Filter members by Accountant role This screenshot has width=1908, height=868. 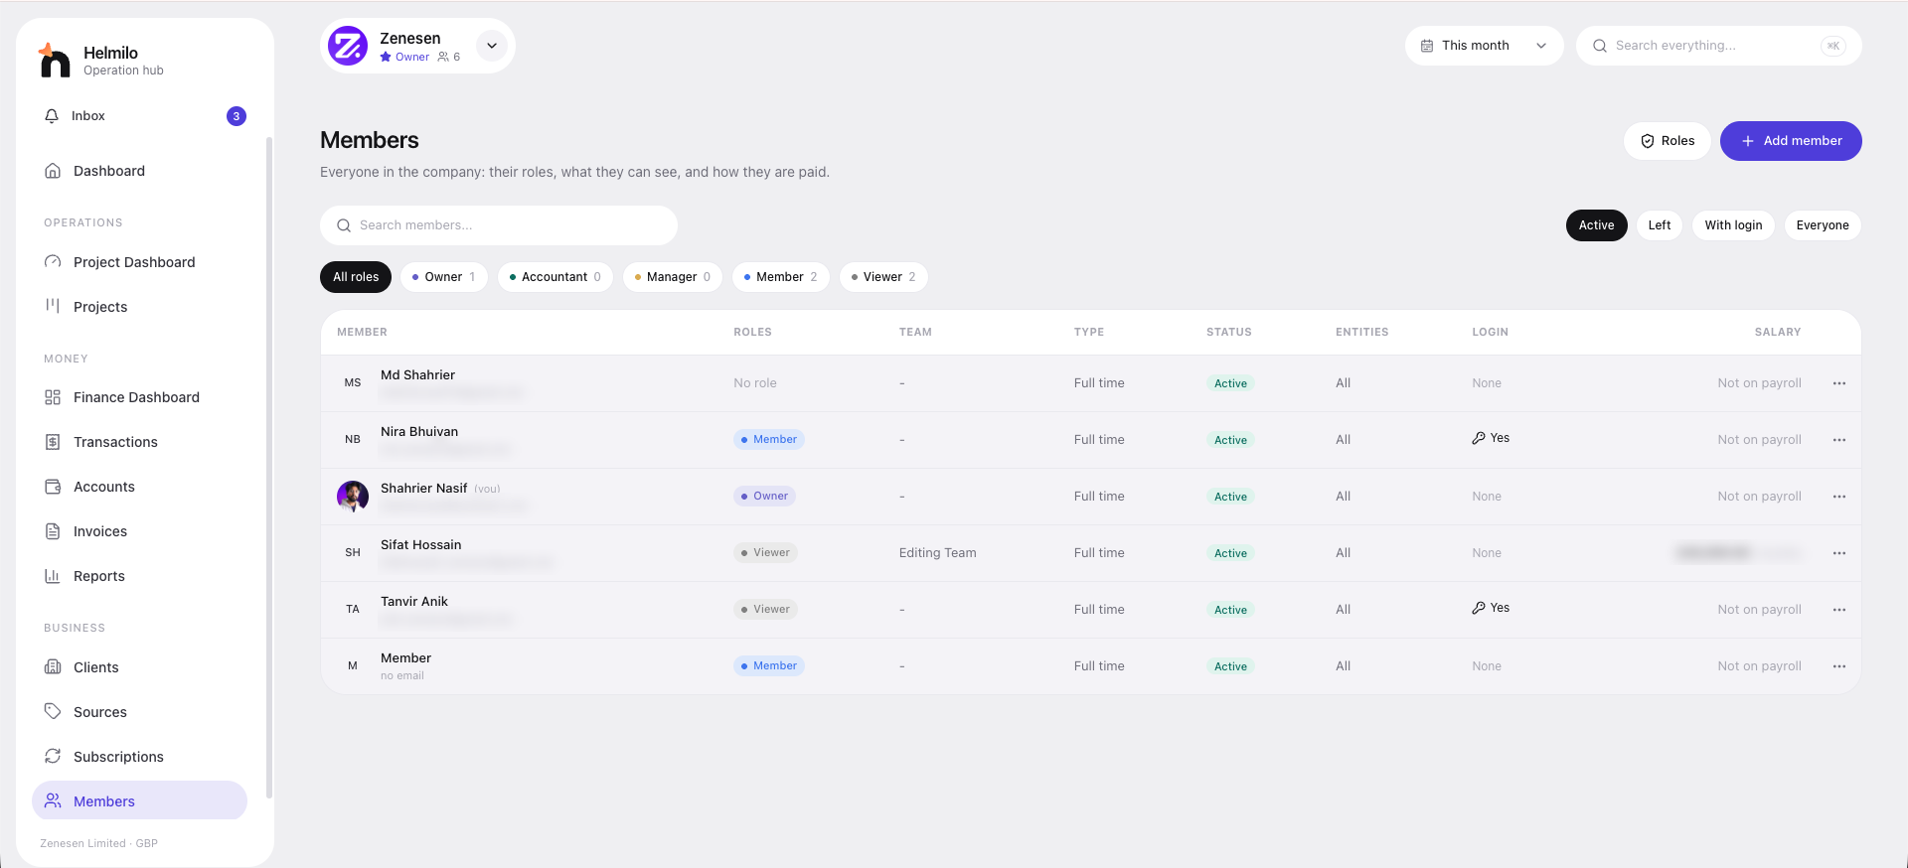pos(555,277)
